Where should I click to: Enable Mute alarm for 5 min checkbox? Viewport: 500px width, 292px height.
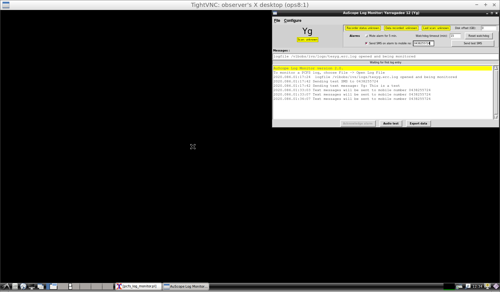pos(366,36)
